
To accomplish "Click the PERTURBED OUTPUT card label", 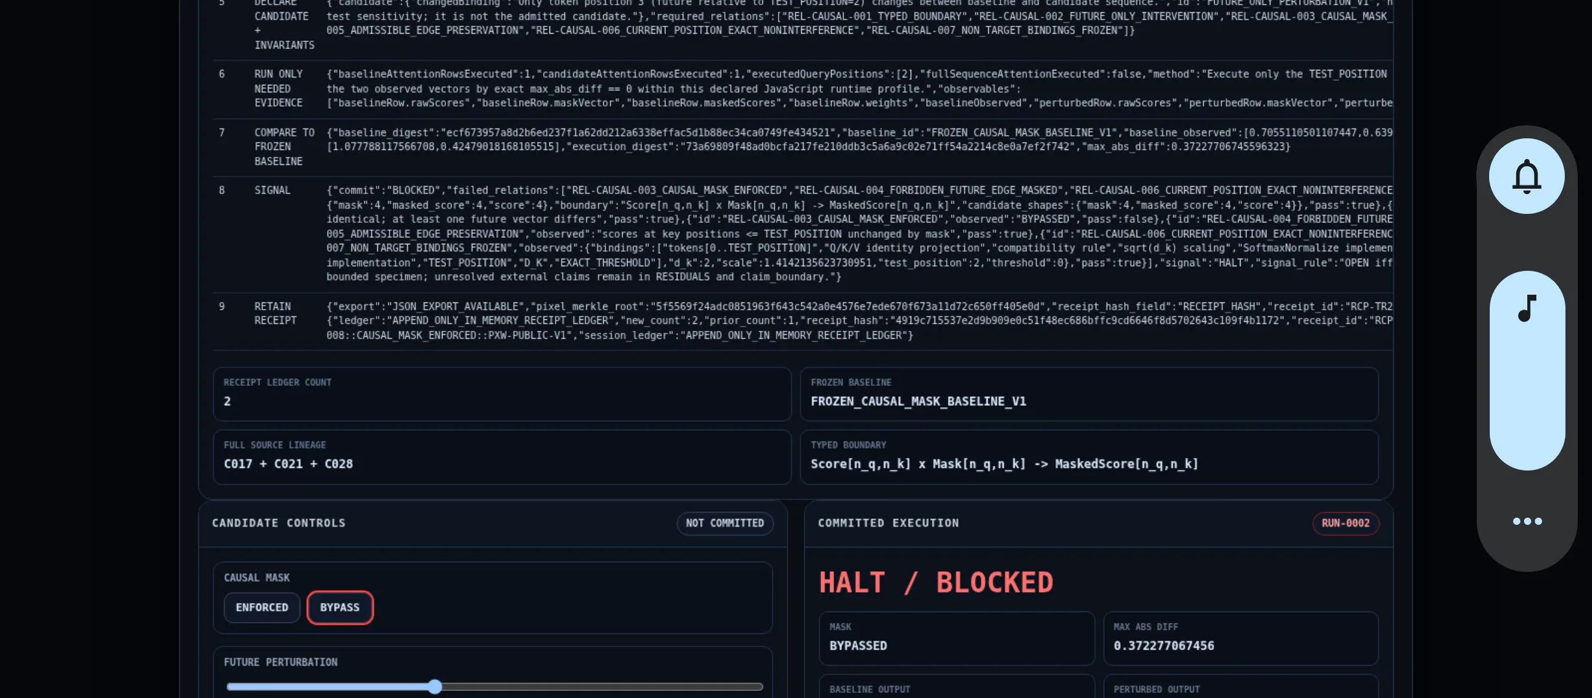I will (x=1156, y=689).
